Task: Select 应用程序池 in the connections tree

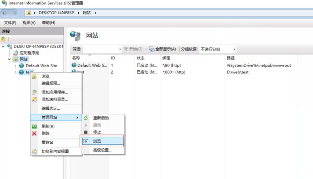Action: 29,53
